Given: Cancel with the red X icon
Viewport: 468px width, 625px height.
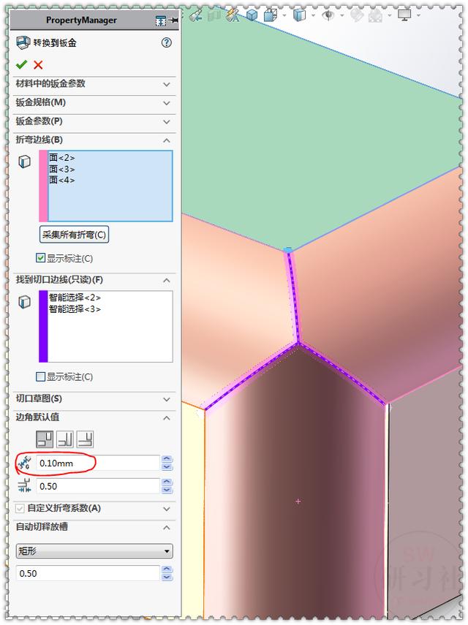Looking at the screenshot, I should point(38,64).
